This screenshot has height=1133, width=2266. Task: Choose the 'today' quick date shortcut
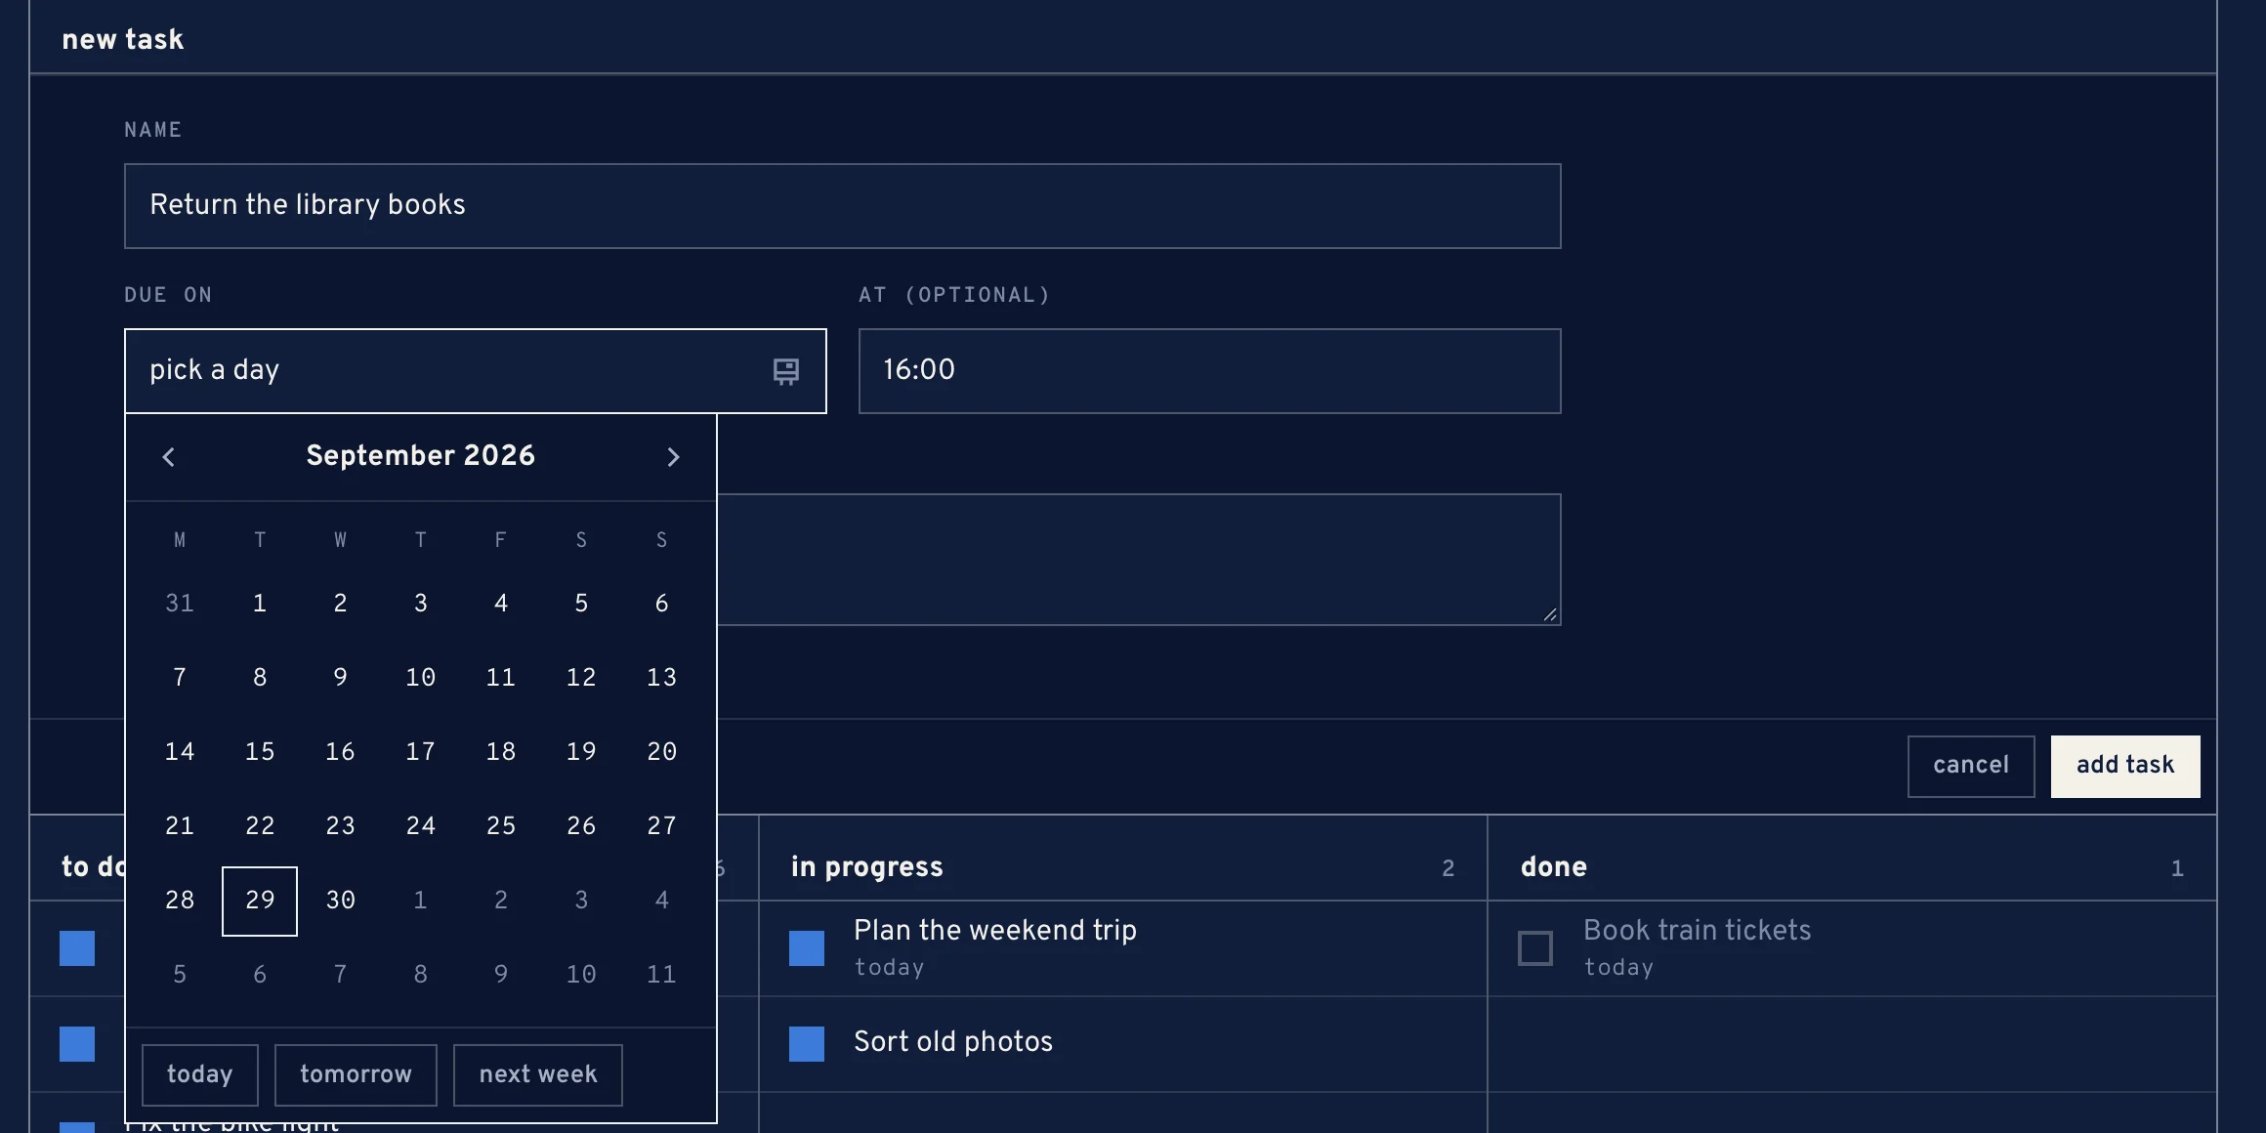[200, 1075]
